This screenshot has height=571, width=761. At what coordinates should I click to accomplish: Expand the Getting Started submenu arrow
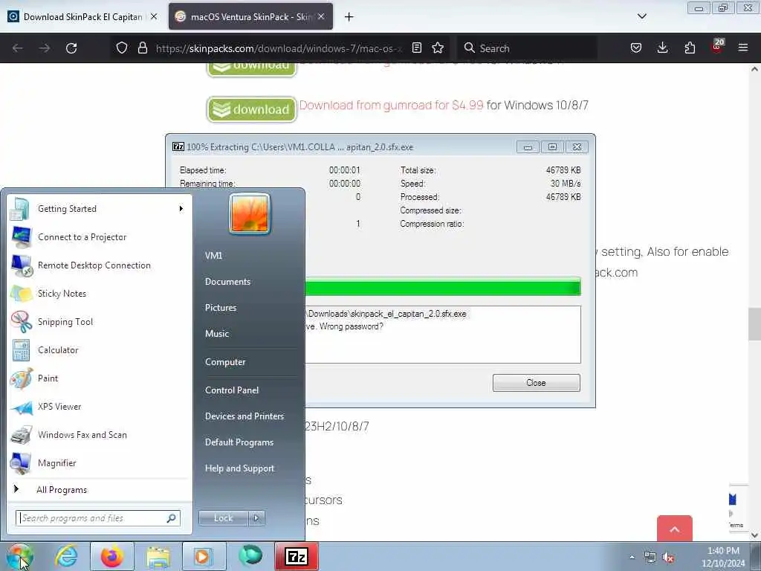pyautogui.click(x=181, y=209)
